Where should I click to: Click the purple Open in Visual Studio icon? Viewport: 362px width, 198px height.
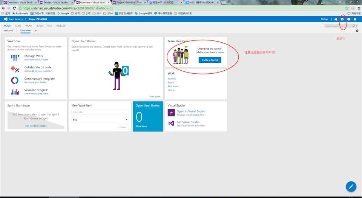[171, 113]
